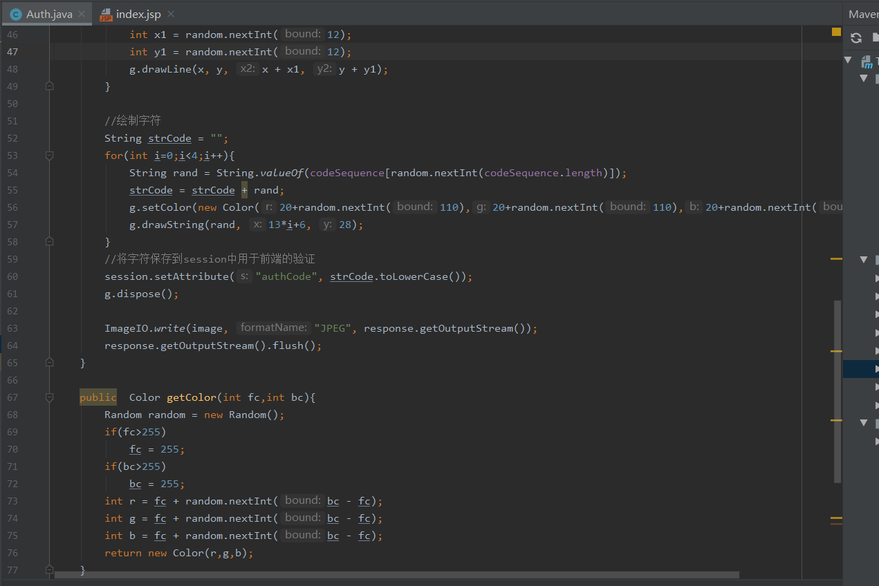
Task: Click the yellow inspection status indicator
Action: (x=836, y=32)
